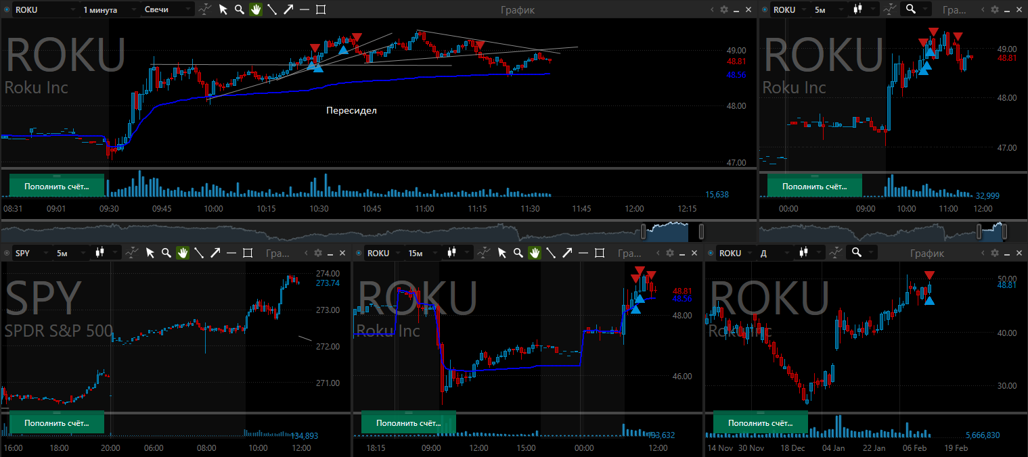Click the 'График' title of the ROKU 1-minute panel

tap(518, 9)
